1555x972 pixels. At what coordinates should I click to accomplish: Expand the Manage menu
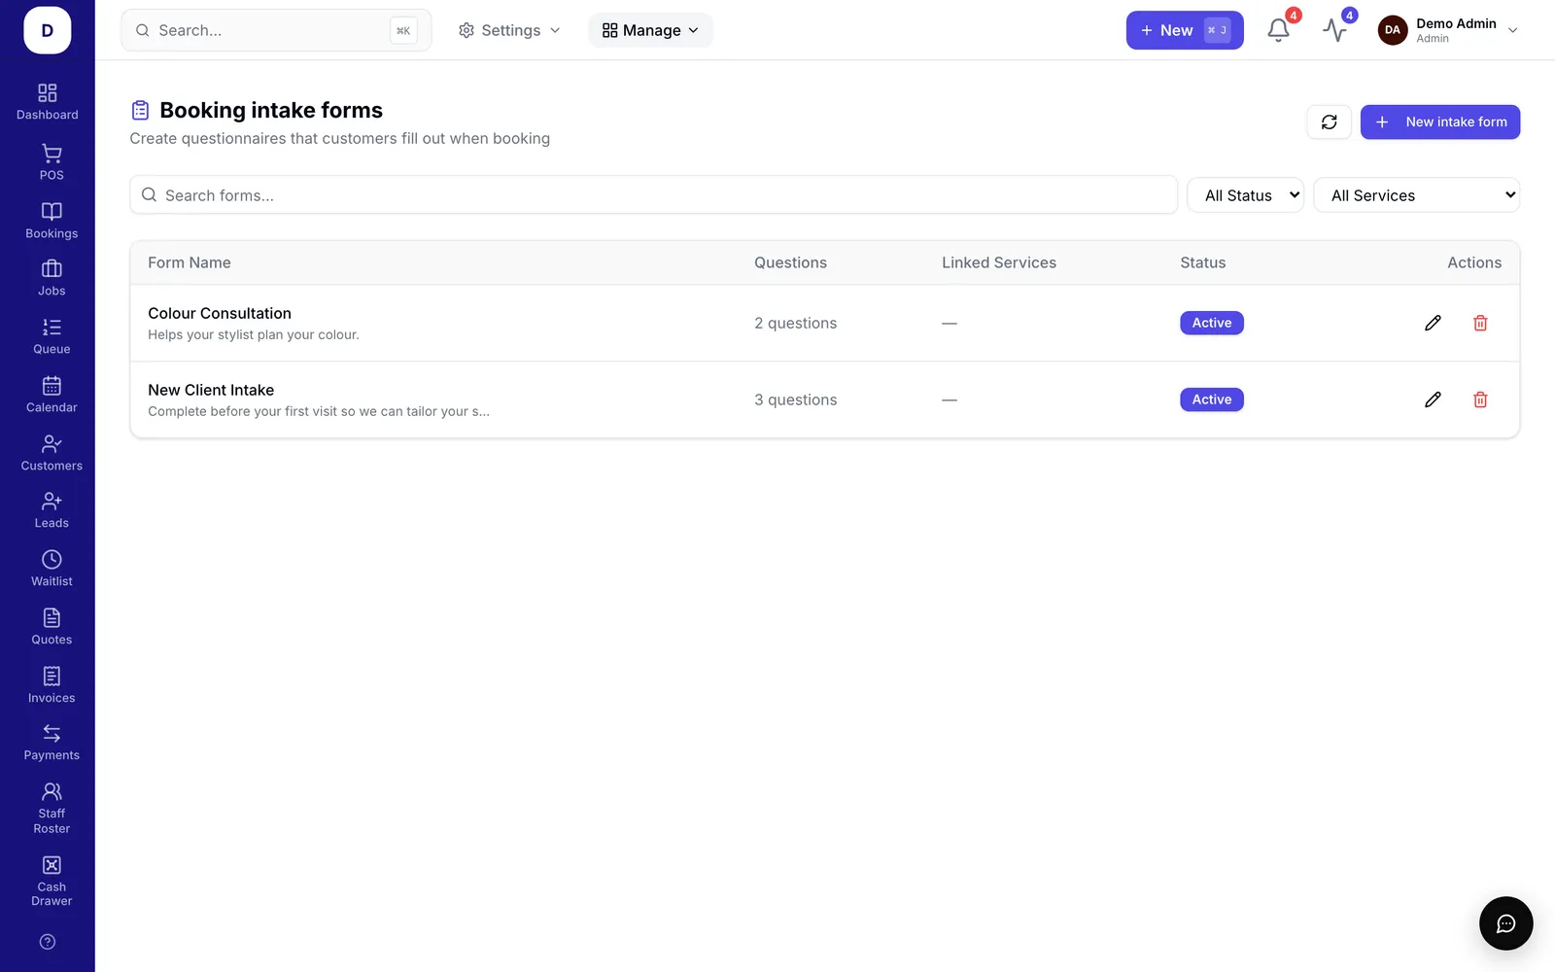click(650, 30)
